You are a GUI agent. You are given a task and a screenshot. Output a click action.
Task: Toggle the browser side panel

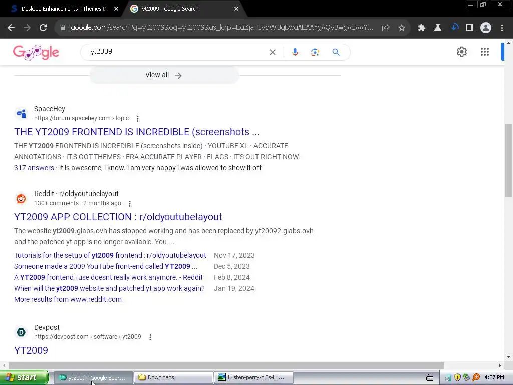coord(470,28)
